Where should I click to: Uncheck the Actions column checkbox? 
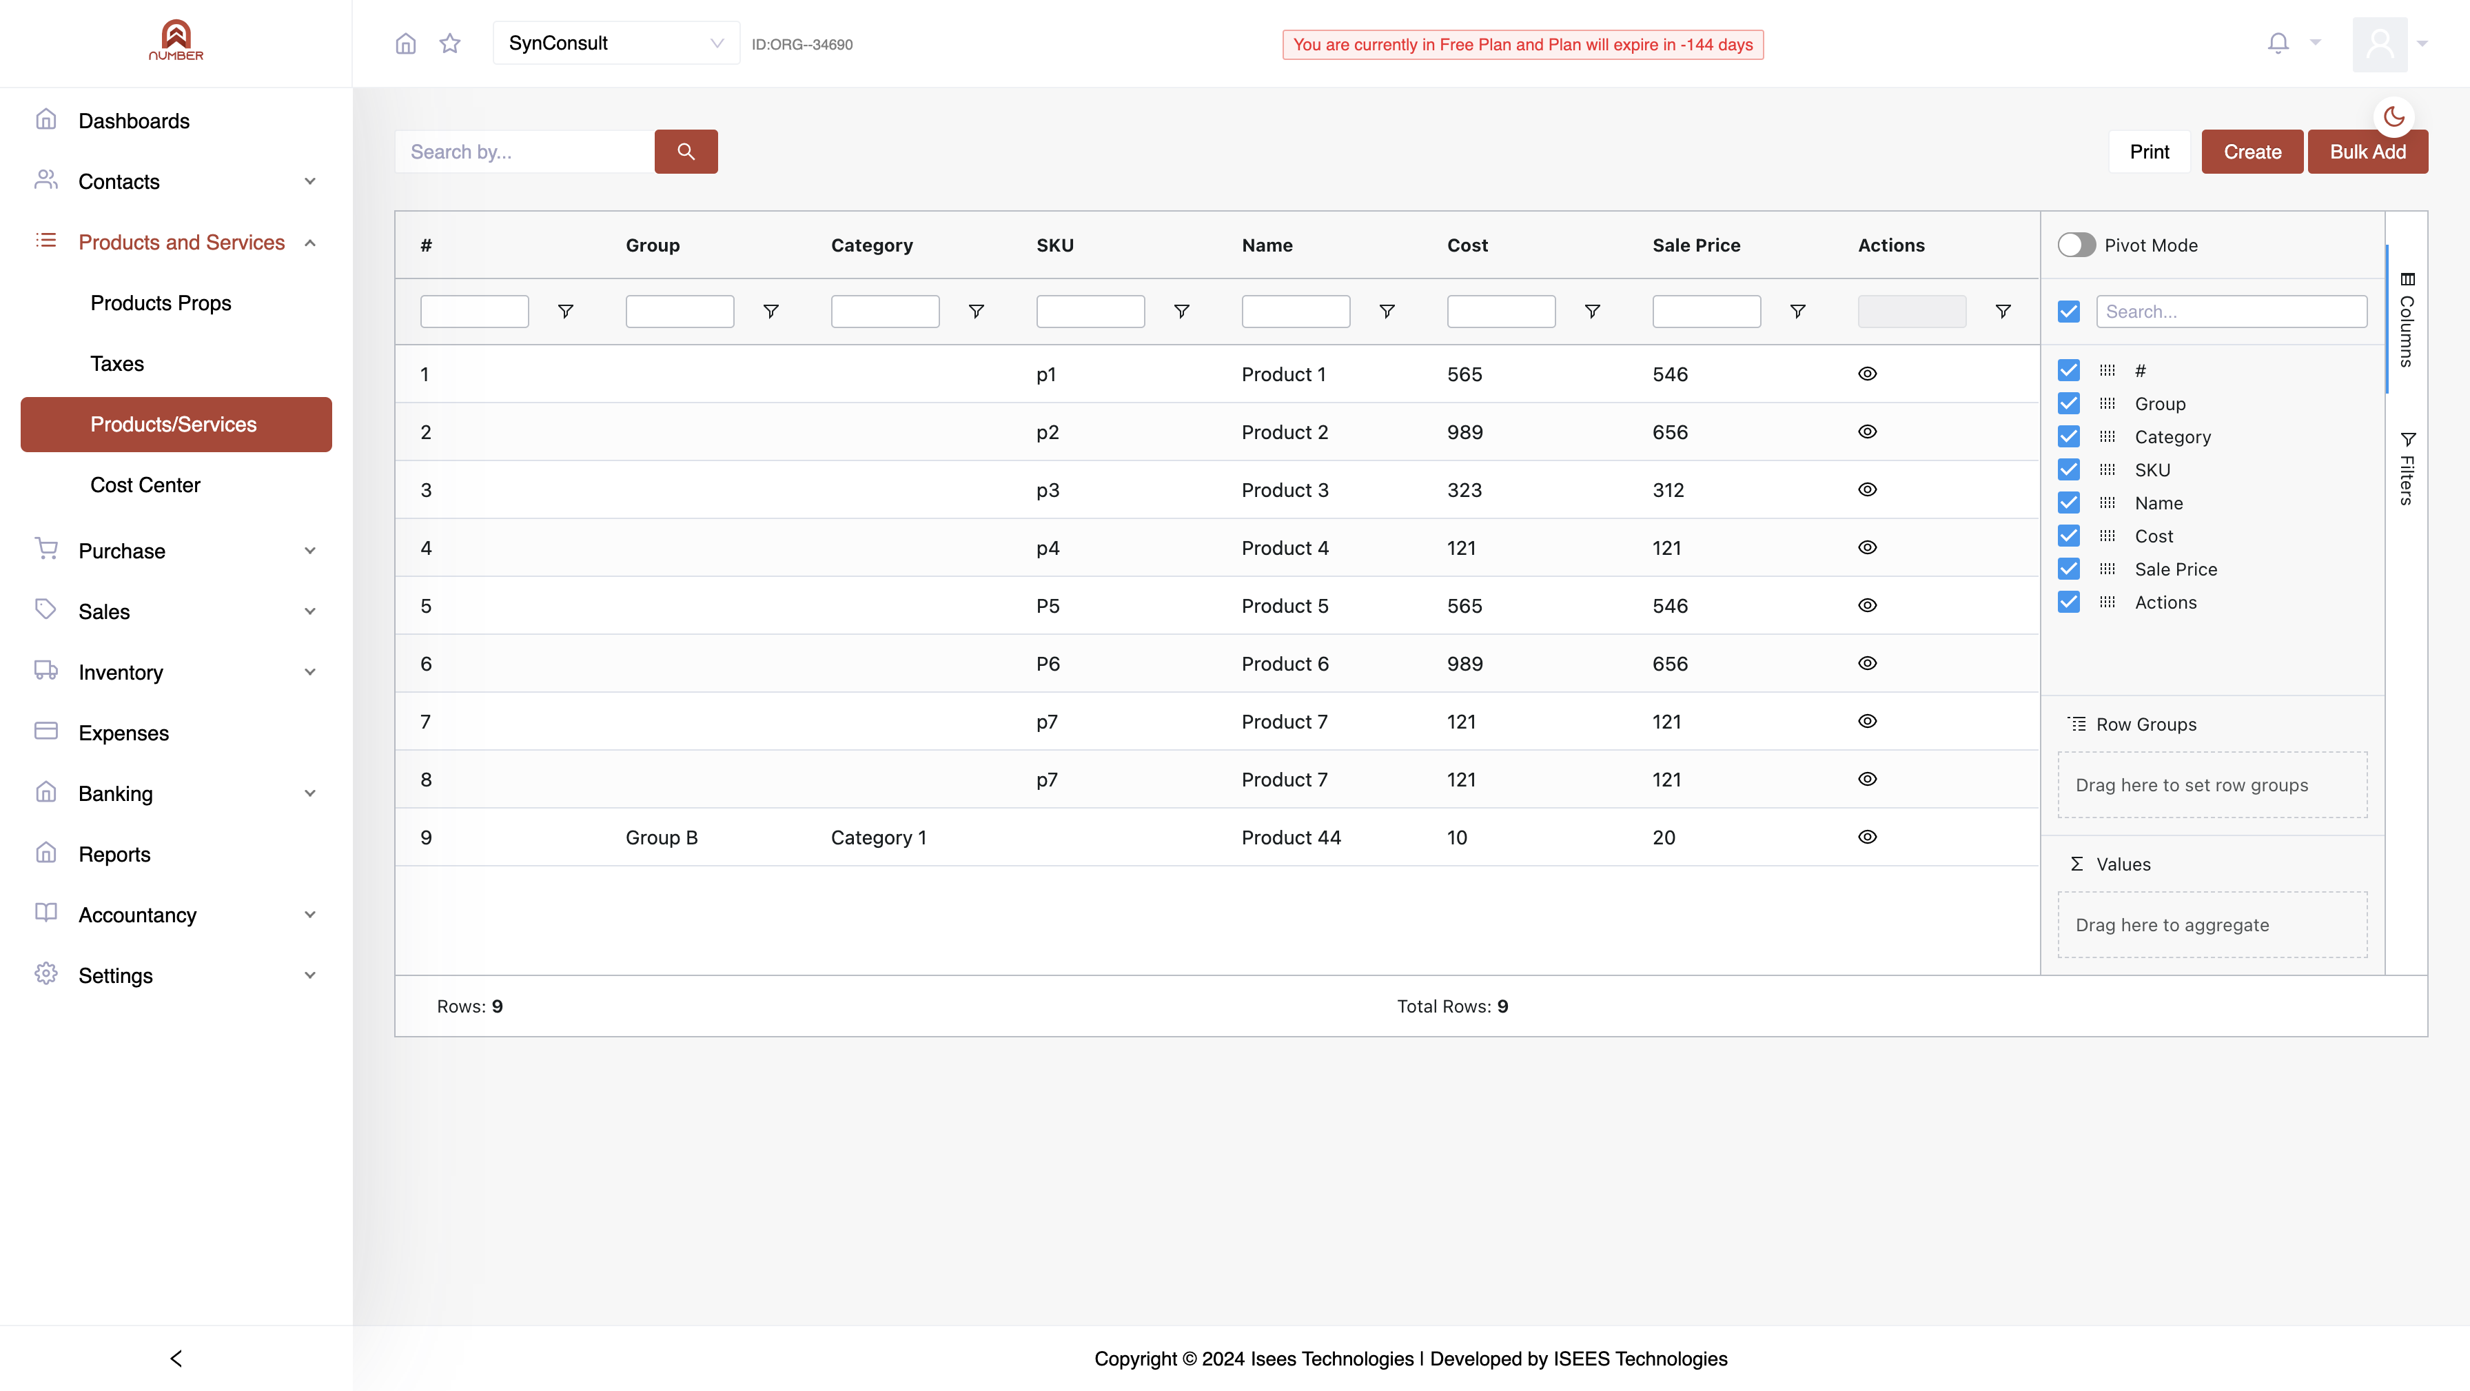tap(2068, 602)
